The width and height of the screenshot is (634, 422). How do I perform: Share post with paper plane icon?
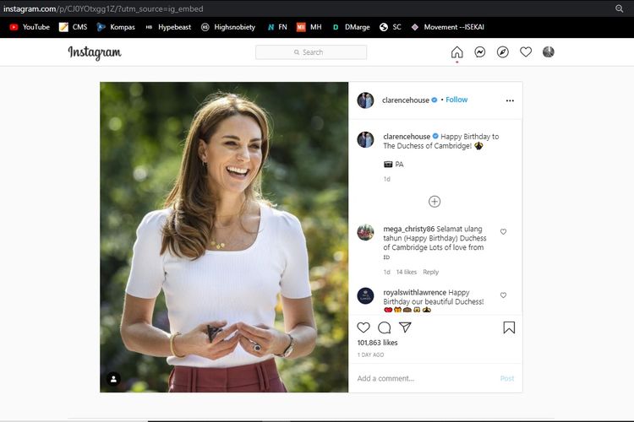pos(405,327)
